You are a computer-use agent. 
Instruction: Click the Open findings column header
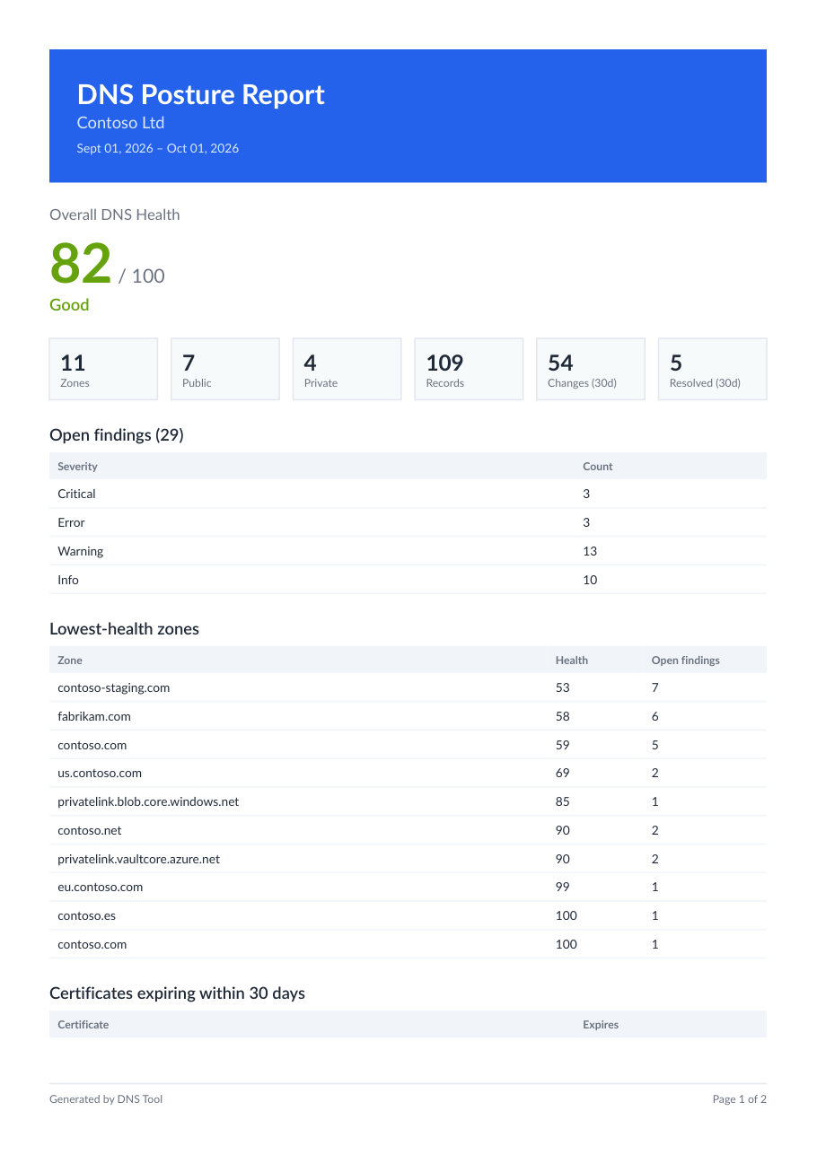click(686, 661)
